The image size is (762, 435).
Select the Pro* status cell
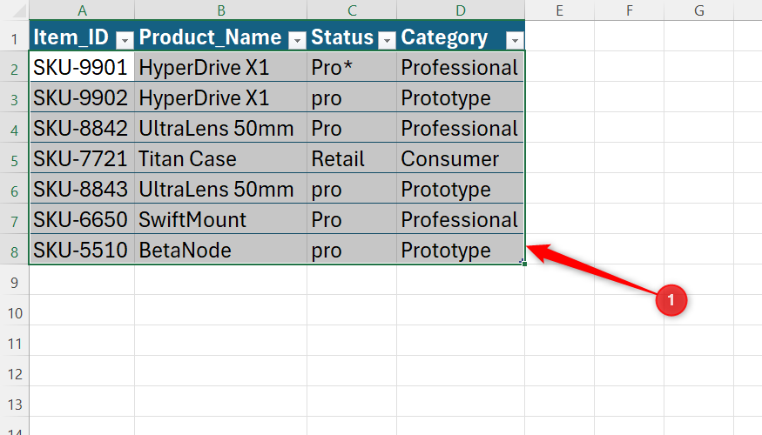352,66
